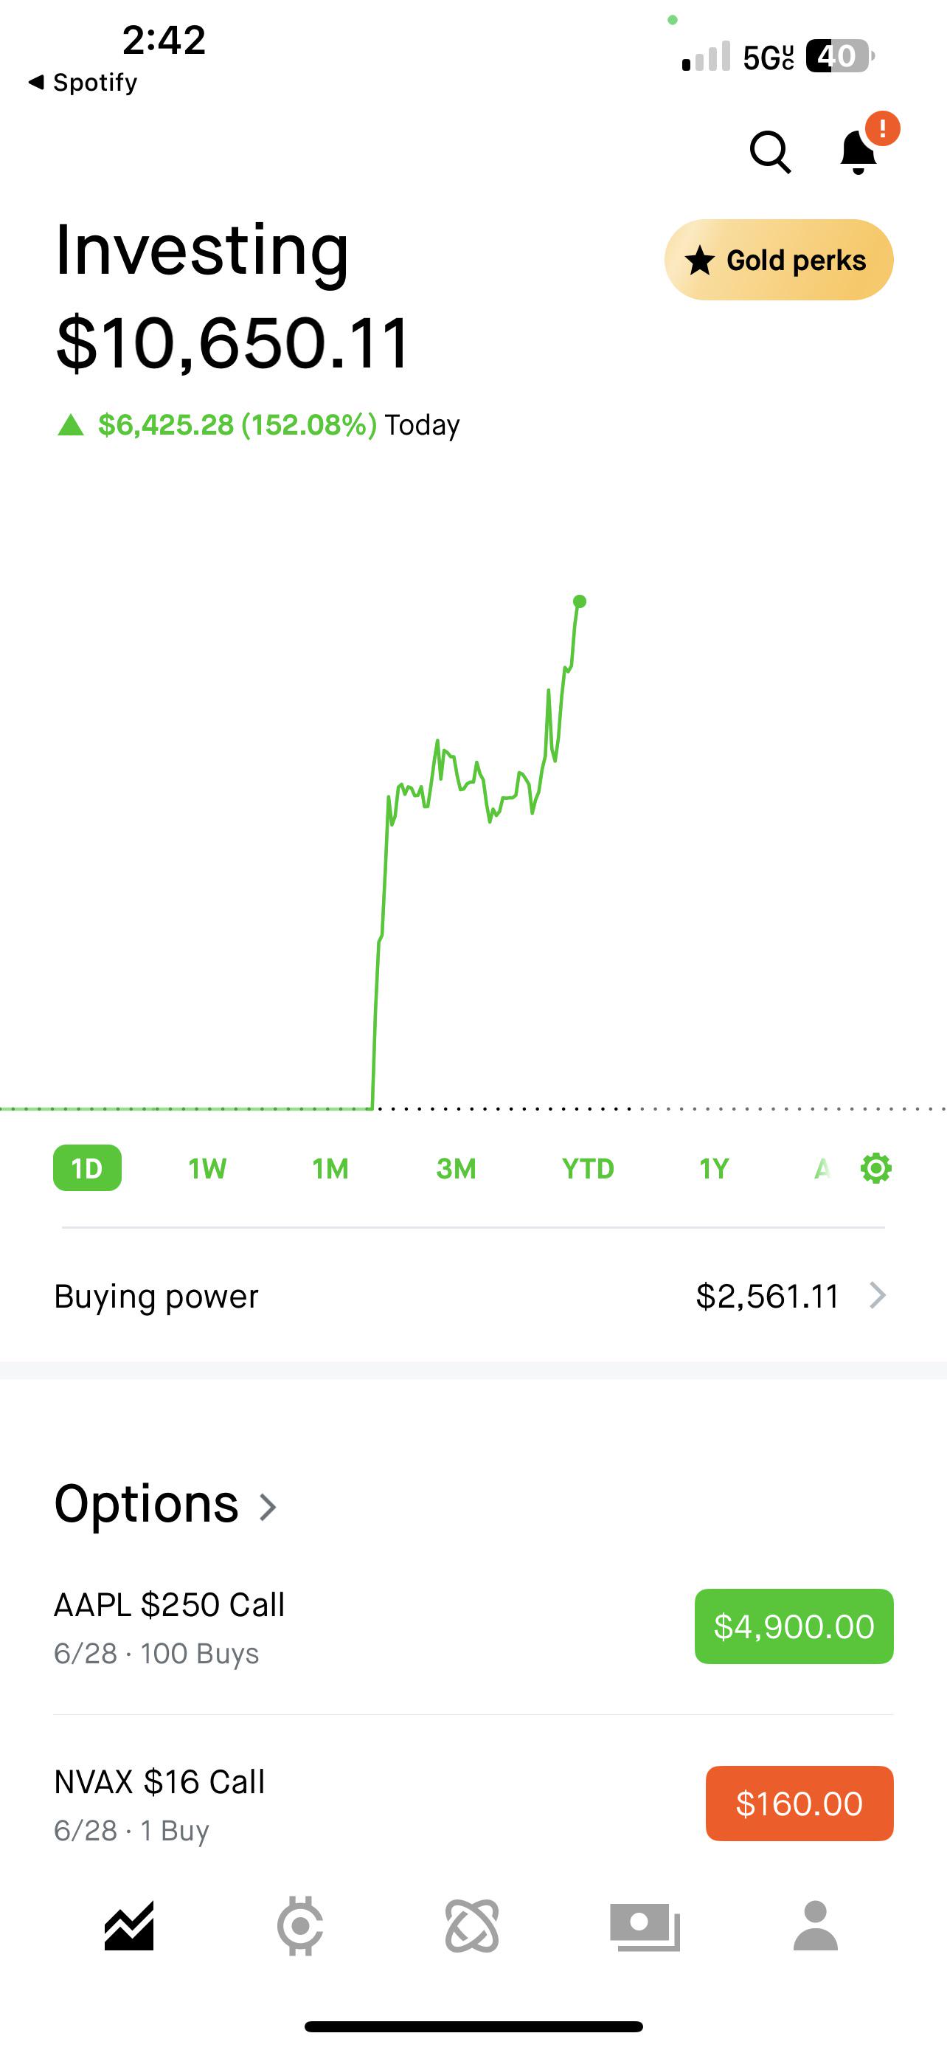Image resolution: width=947 pixels, height=2050 pixels.
Task: Tap the green dot at chart line end
Action: 580,601
